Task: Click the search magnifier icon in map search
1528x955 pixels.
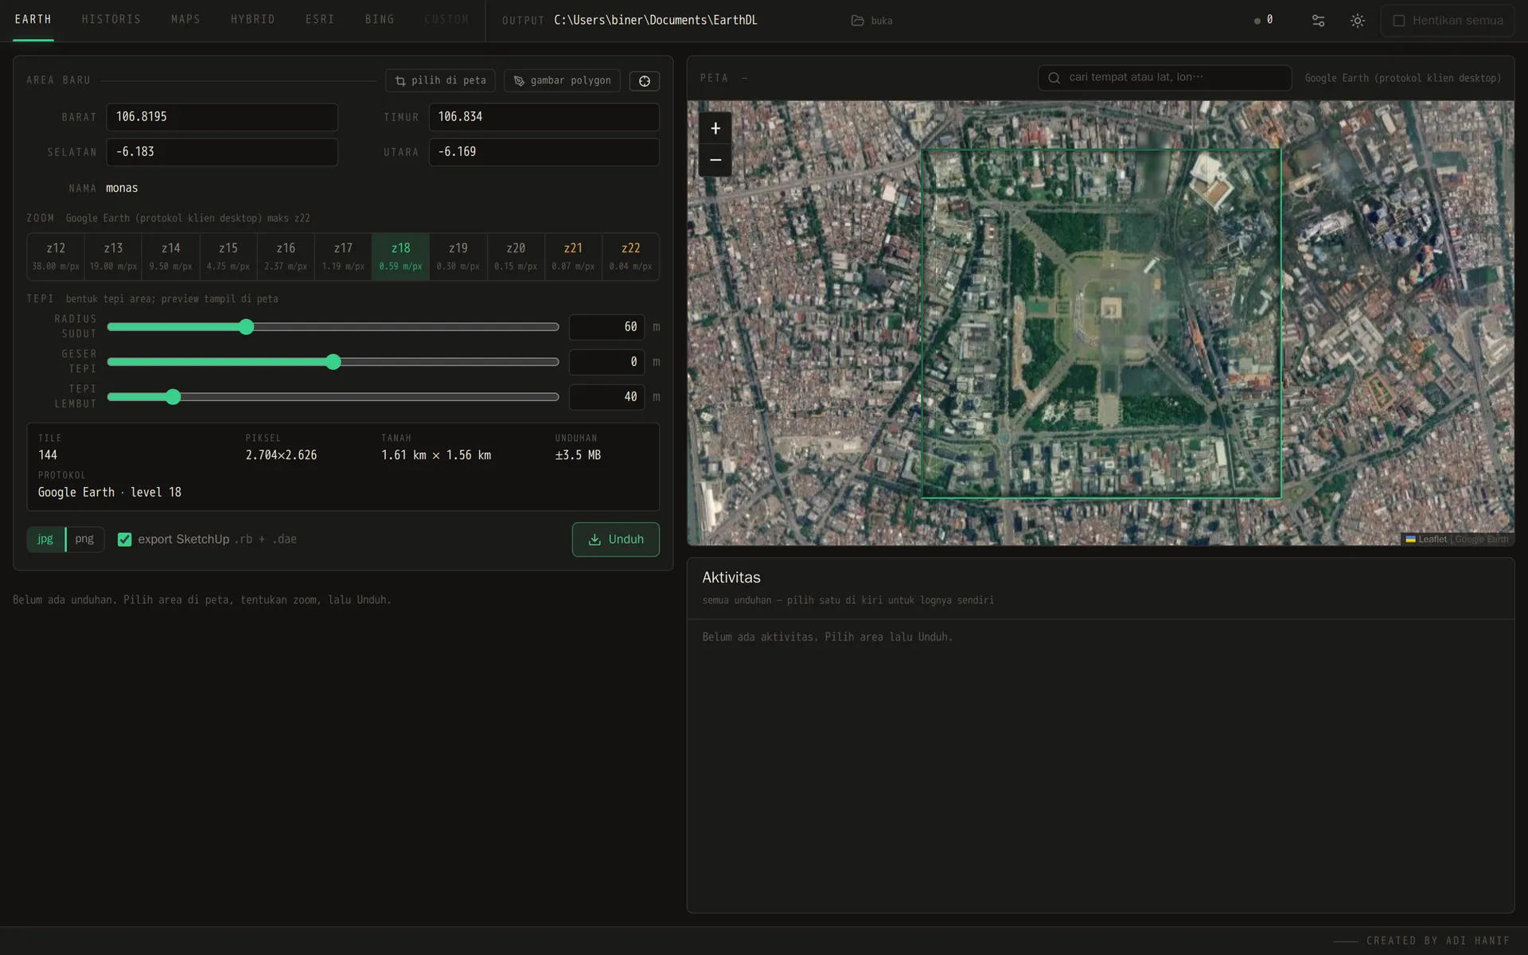Action: (x=1054, y=78)
